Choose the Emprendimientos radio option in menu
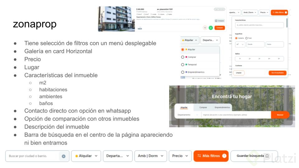This screenshot has width=299, height=168. (x=183, y=72)
